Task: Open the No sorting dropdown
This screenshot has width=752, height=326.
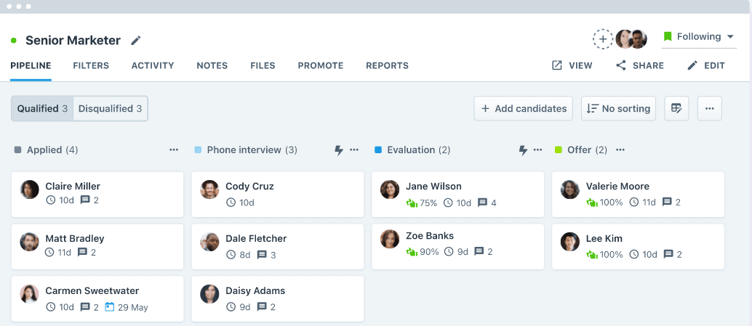Action: point(619,109)
